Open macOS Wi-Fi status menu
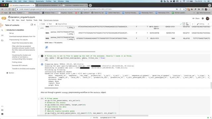 184,1
